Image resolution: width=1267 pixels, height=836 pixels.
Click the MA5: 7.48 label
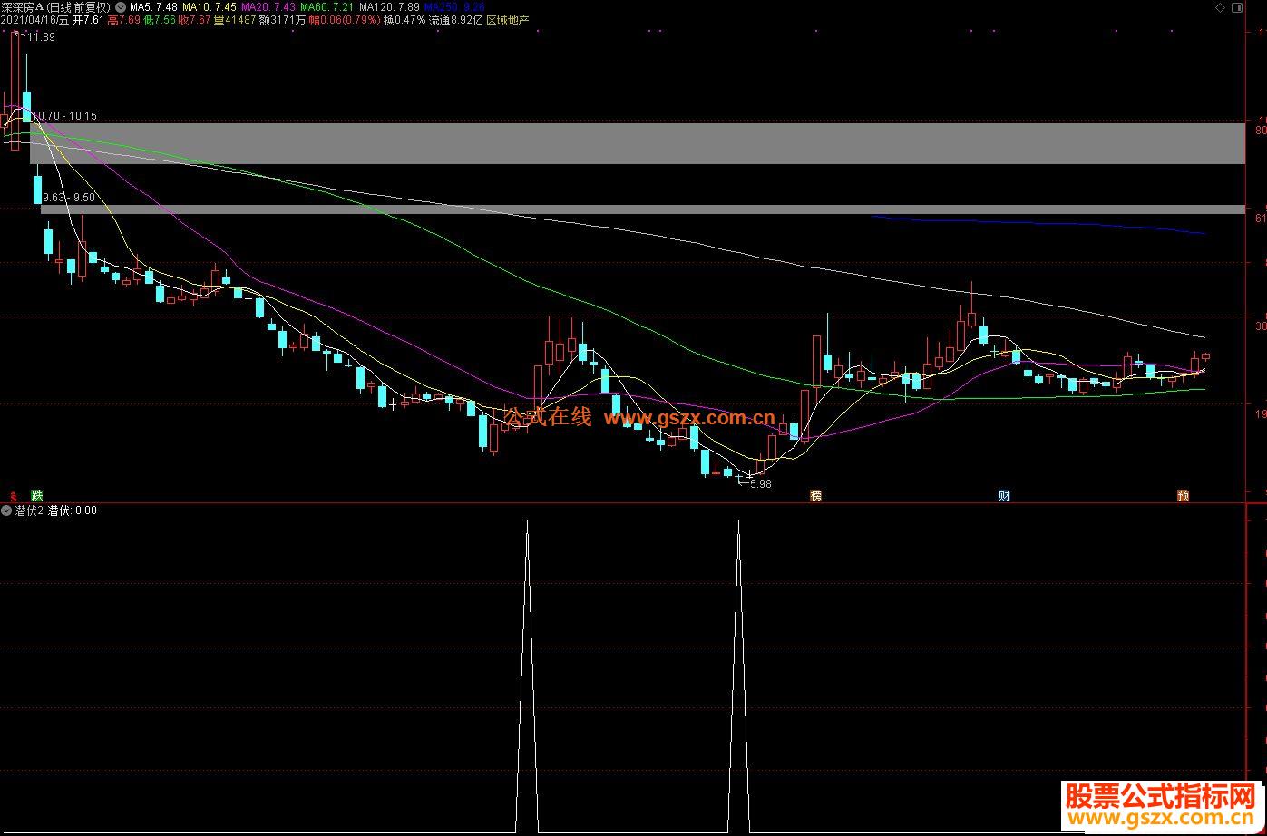[153, 6]
